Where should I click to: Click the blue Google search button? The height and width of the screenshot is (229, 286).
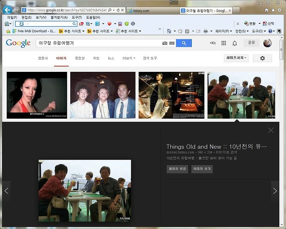tap(184, 43)
